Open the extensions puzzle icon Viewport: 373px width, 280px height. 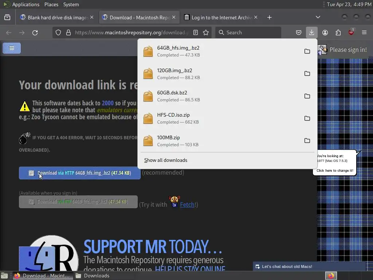click(x=338, y=32)
